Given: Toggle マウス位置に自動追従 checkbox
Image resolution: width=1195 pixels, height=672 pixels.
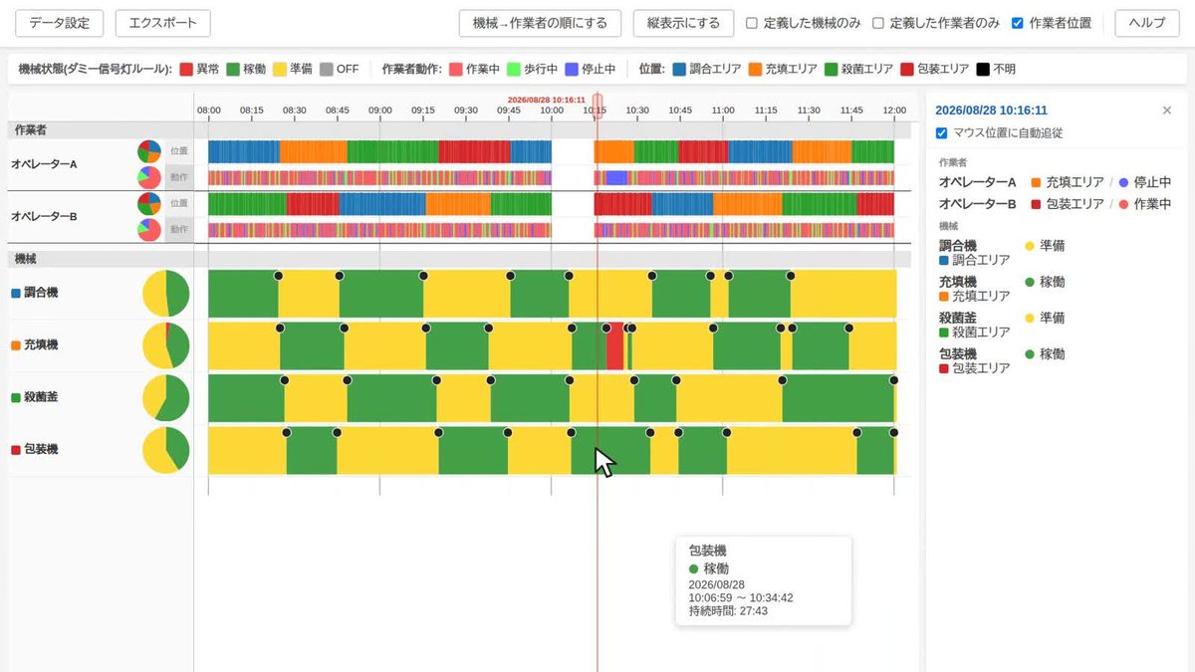Looking at the screenshot, I should pyautogui.click(x=942, y=133).
